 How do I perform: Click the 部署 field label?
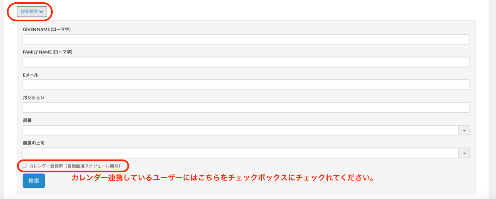(x=28, y=120)
